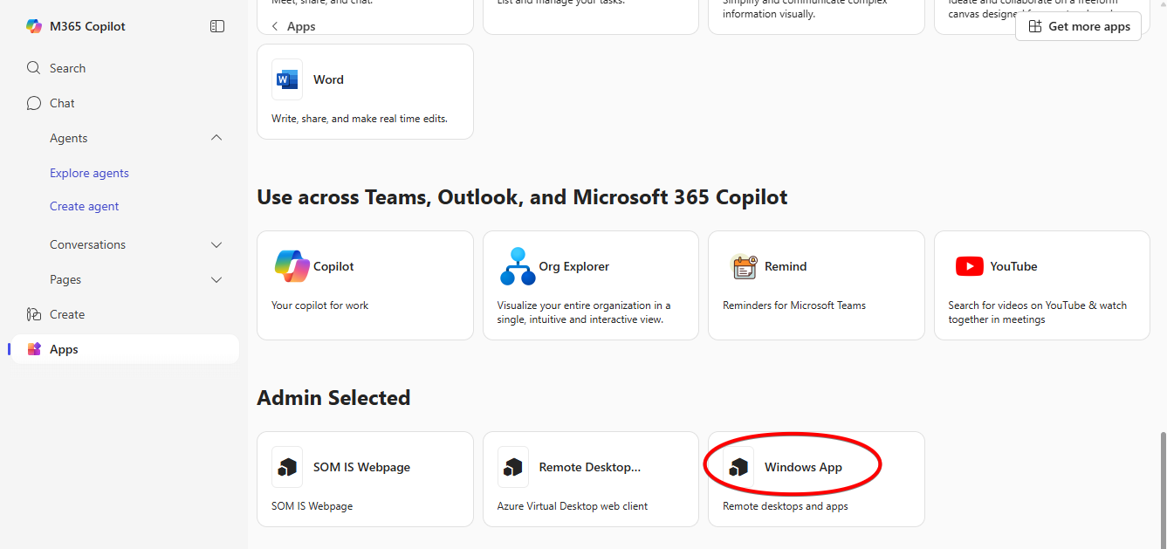This screenshot has height=549, width=1167.
Task: Open the Explore agents link
Action: [89, 173]
